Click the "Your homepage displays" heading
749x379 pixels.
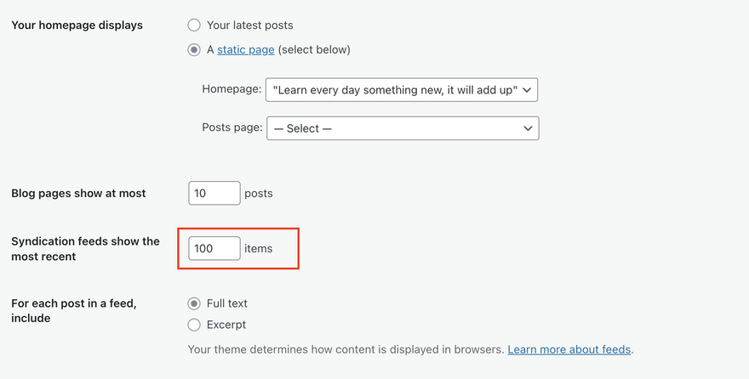click(77, 25)
